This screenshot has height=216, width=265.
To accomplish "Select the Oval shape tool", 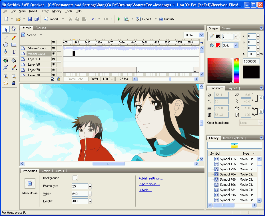I will [x=6, y=45].
